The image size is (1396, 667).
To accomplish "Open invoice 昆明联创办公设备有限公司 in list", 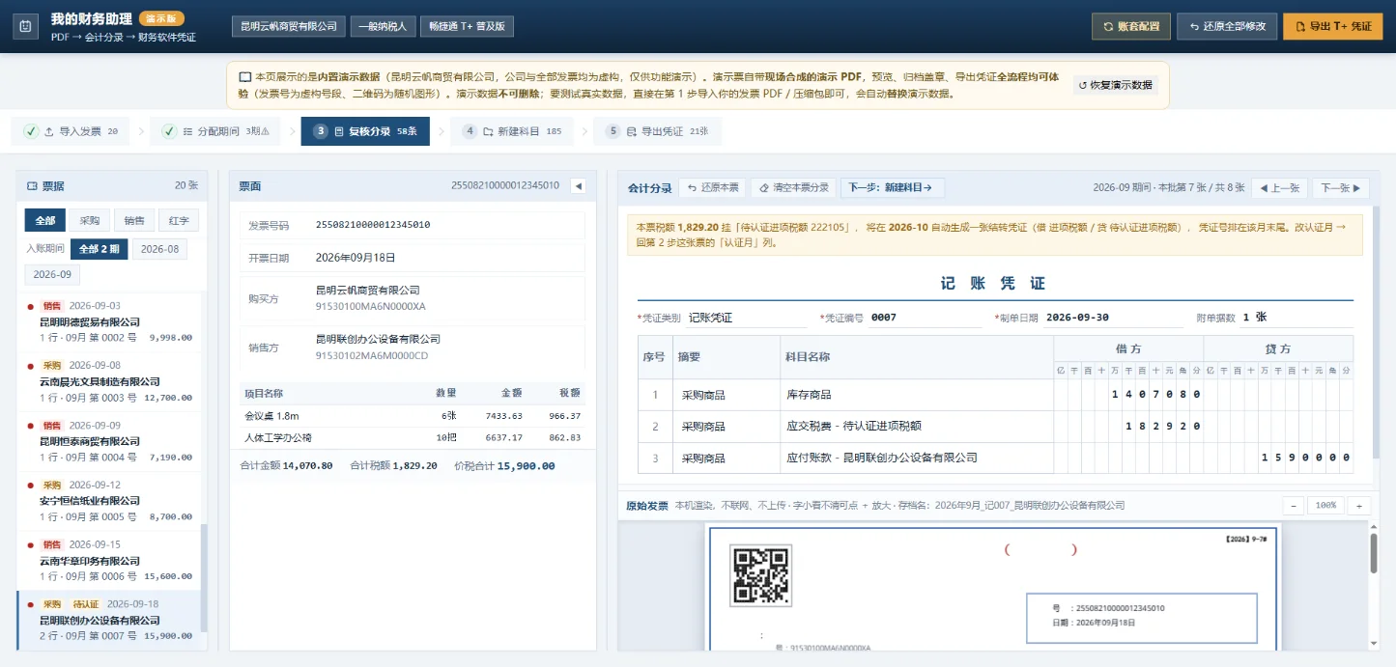I will coord(108,621).
